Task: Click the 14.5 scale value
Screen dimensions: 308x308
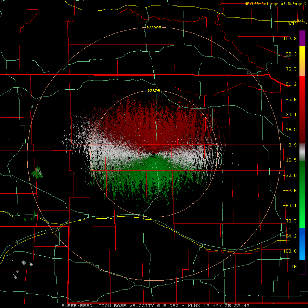Action: tap(291, 130)
